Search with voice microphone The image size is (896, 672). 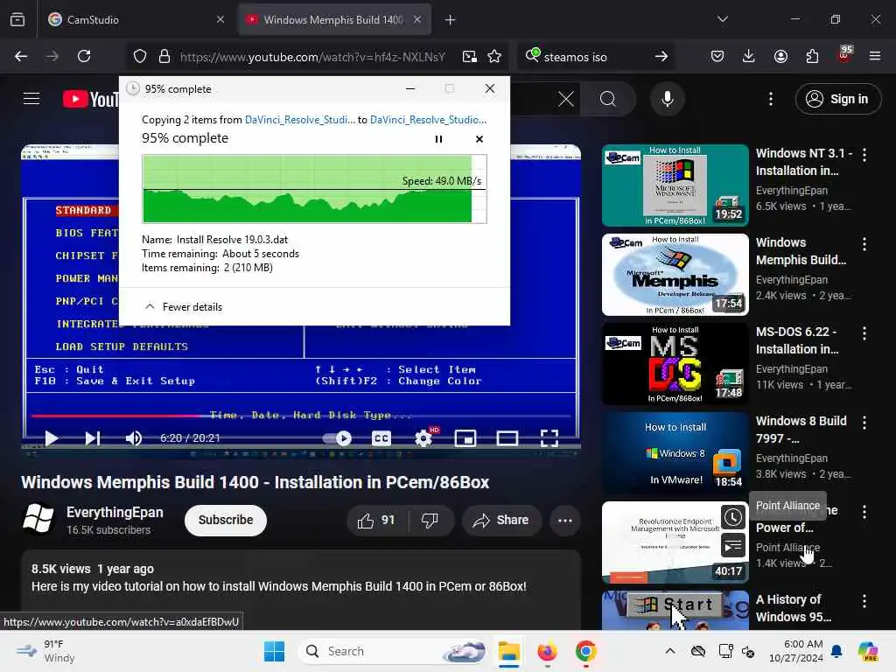667,100
